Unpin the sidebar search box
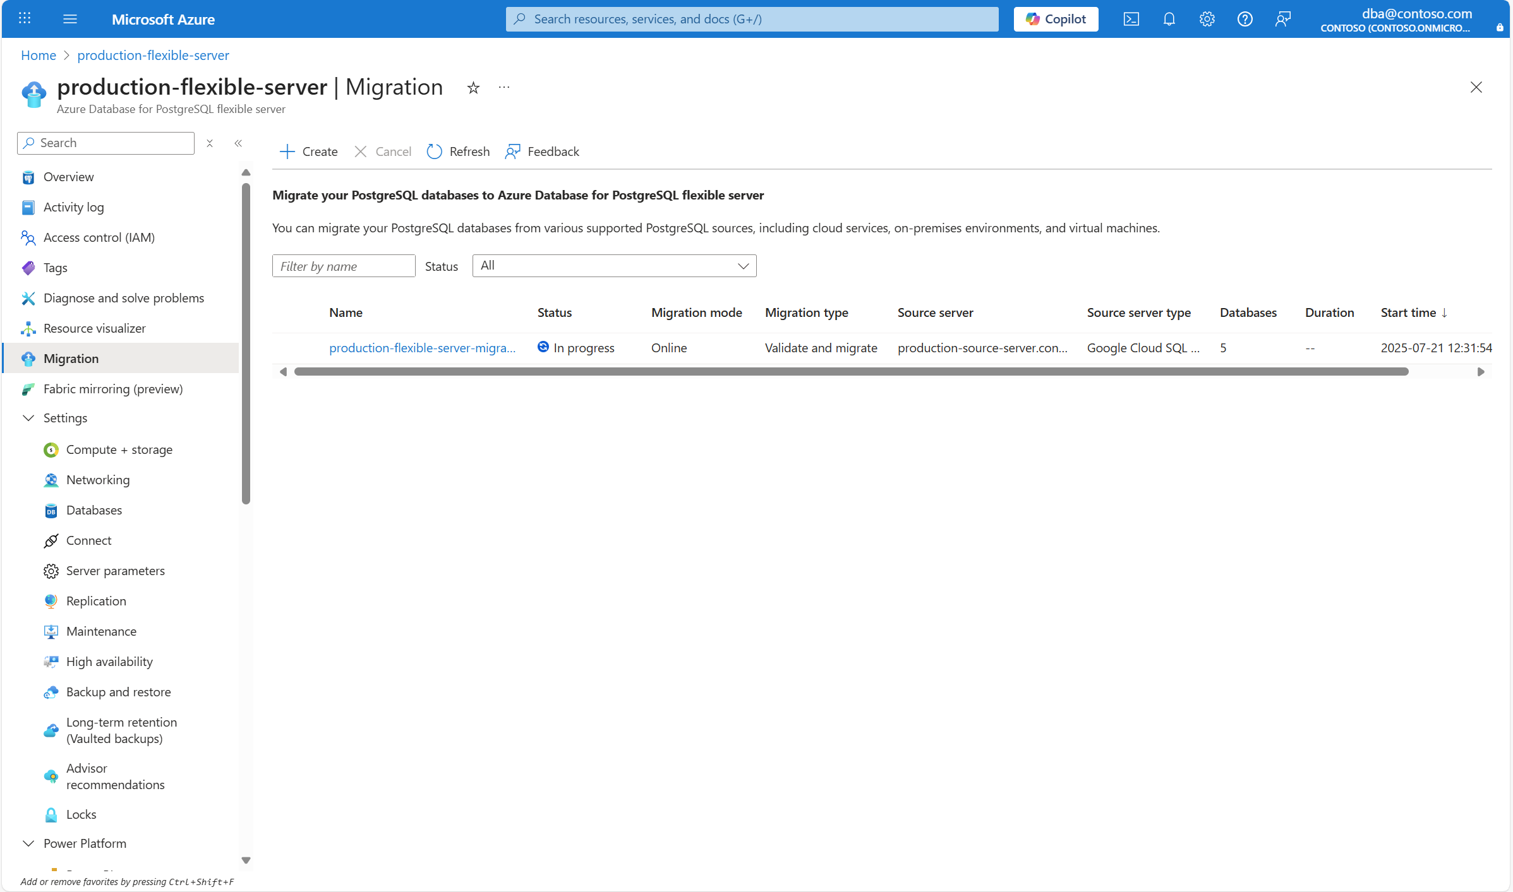Image resolution: width=1513 pixels, height=892 pixels. click(209, 143)
